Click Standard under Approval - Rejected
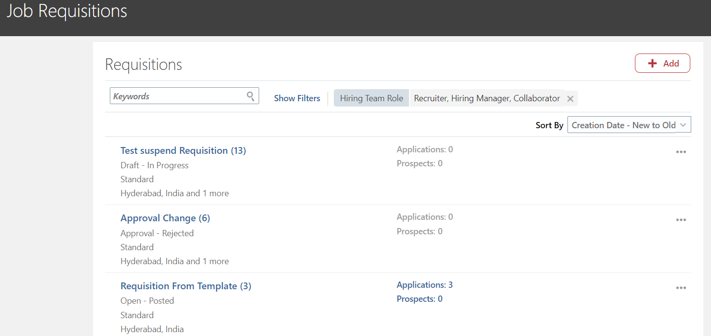This screenshot has height=336, width=711. tap(137, 247)
